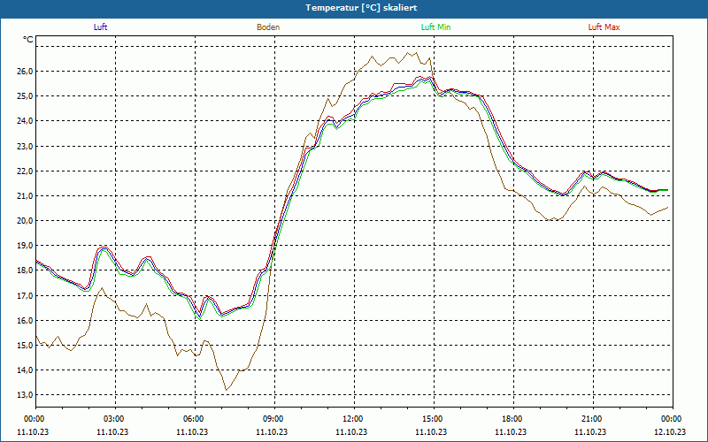Click the 11.10.23 date under 12:00
This screenshot has width=708, height=442.
pos(351,431)
